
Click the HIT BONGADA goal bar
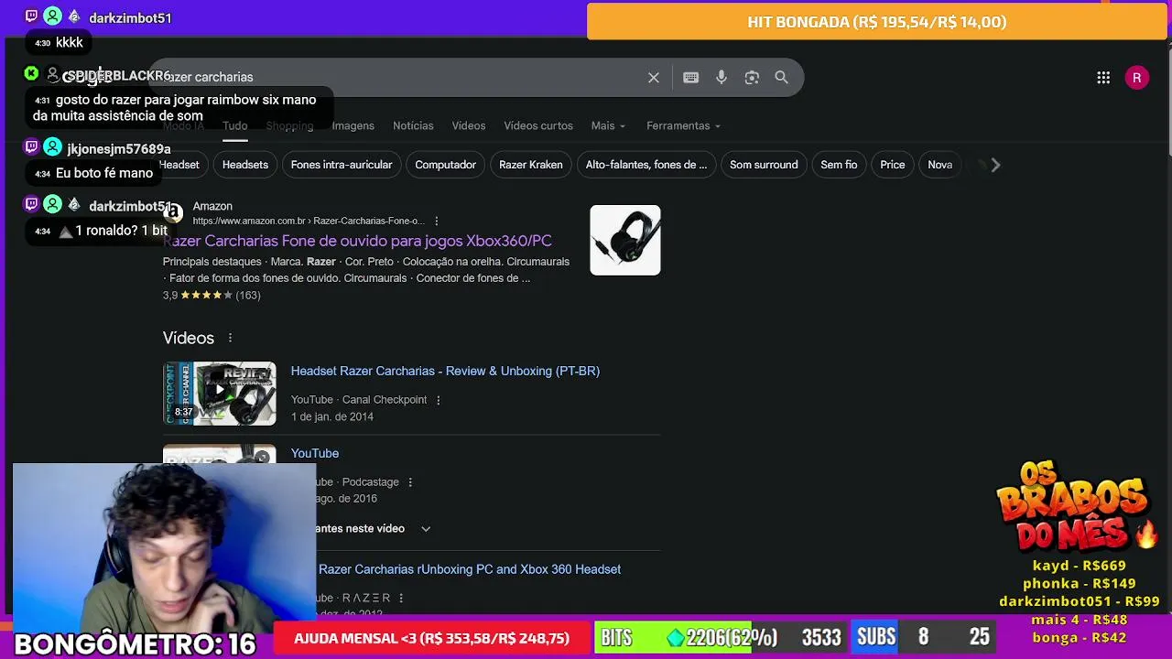[x=877, y=22]
